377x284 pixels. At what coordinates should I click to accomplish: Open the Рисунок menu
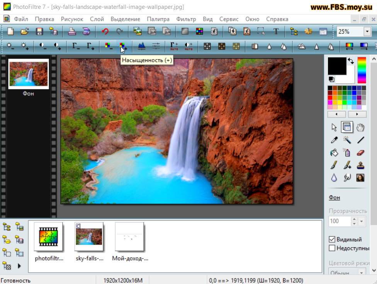tap(72, 19)
